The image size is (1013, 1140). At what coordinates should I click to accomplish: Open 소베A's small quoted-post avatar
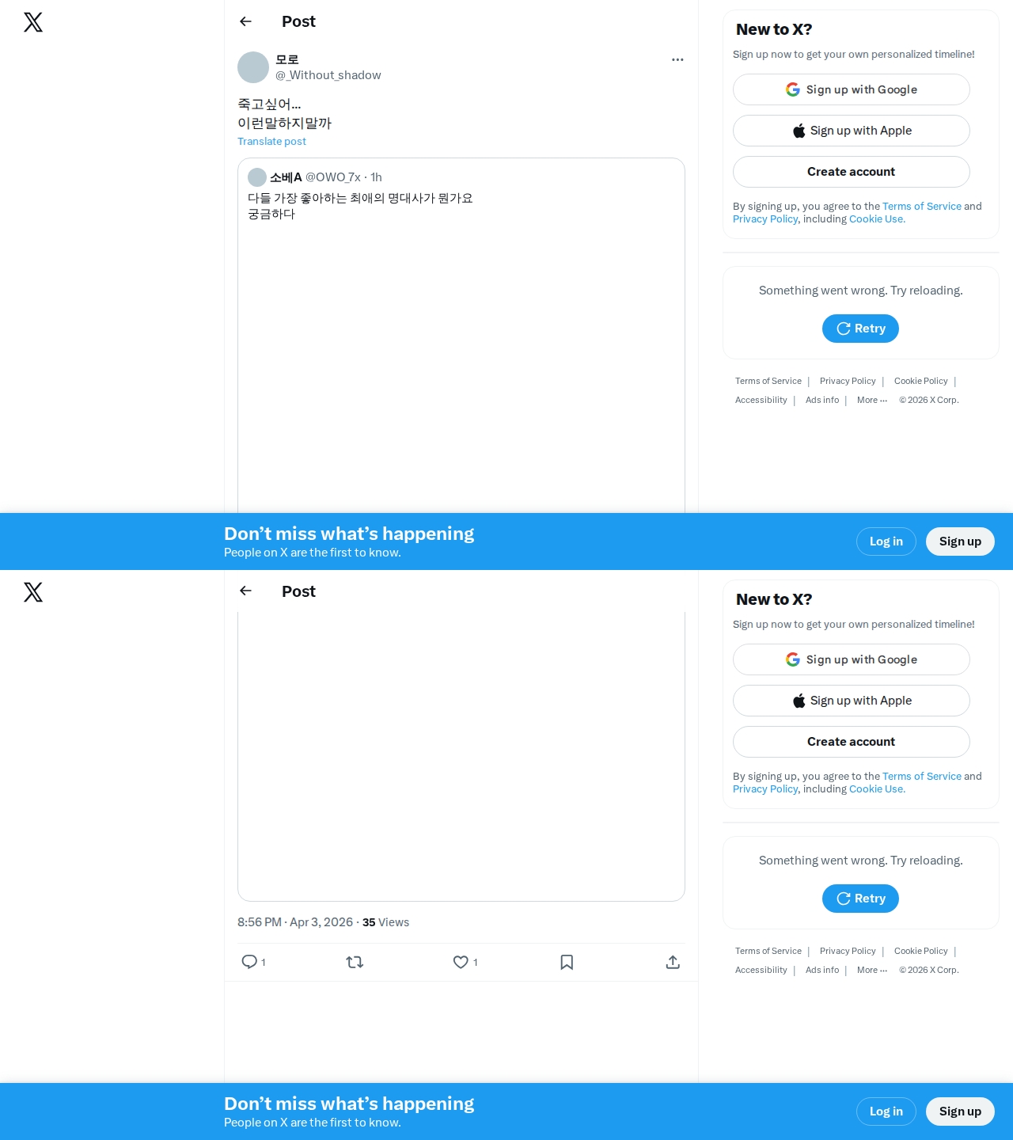coord(257,177)
